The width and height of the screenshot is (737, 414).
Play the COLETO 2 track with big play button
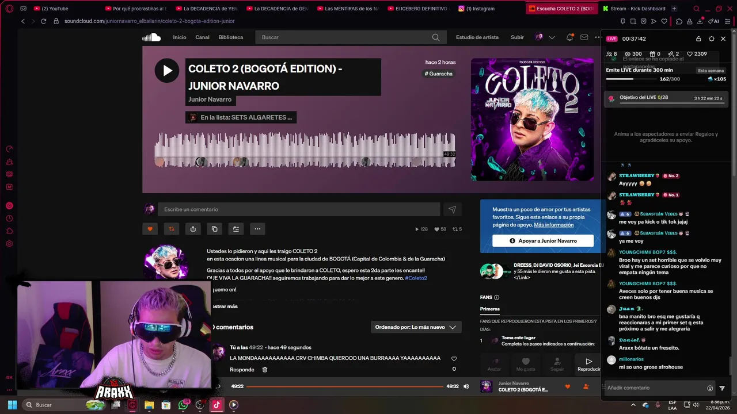[x=167, y=71]
